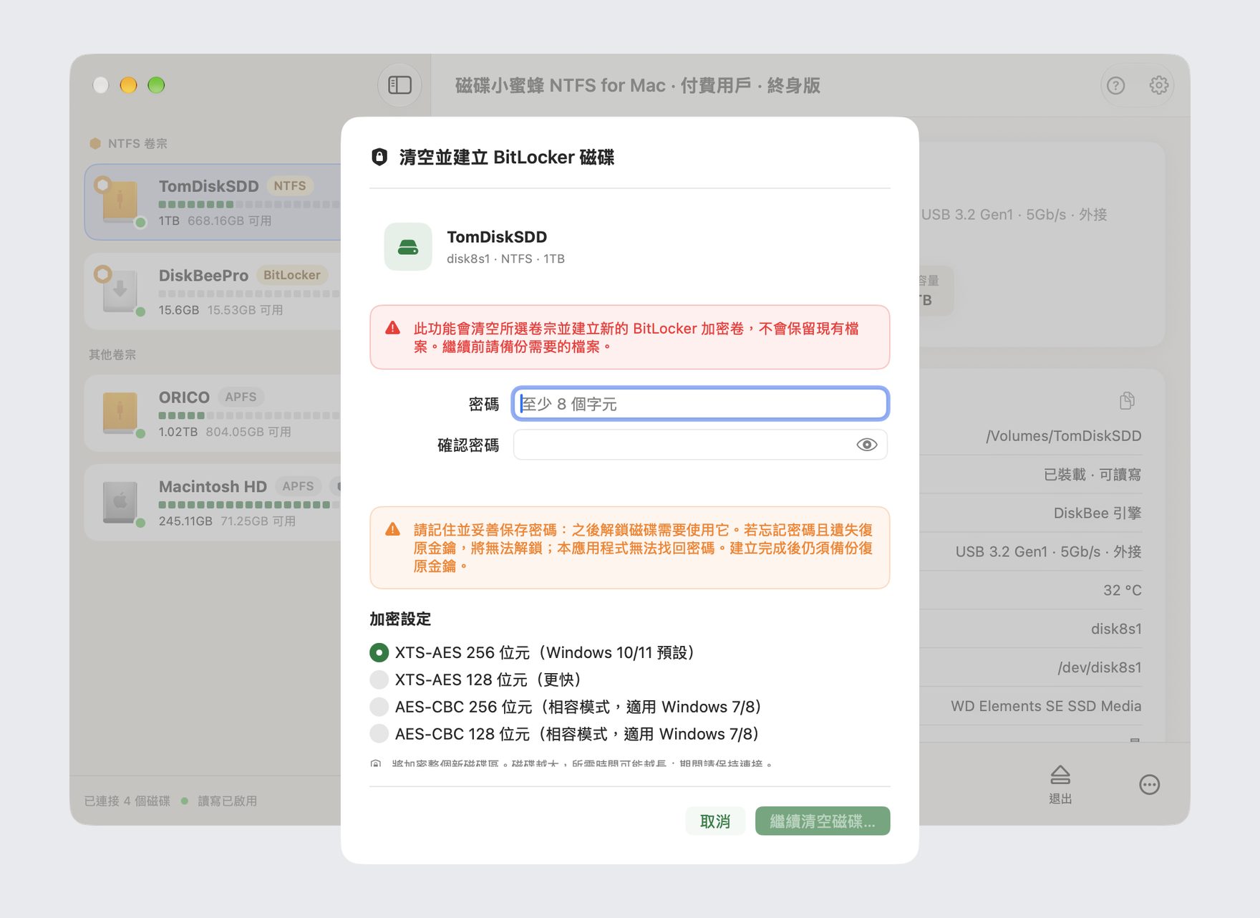This screenshot has width=1260, height=918.
Task: Select DiskBeePro drive icon in sidebar
Action: click(120, 290)
